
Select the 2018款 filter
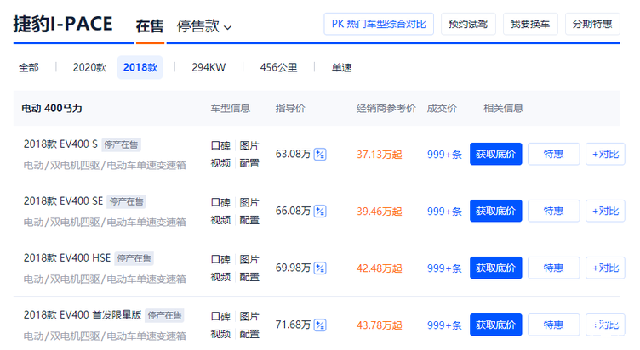[x=140, y=67]
